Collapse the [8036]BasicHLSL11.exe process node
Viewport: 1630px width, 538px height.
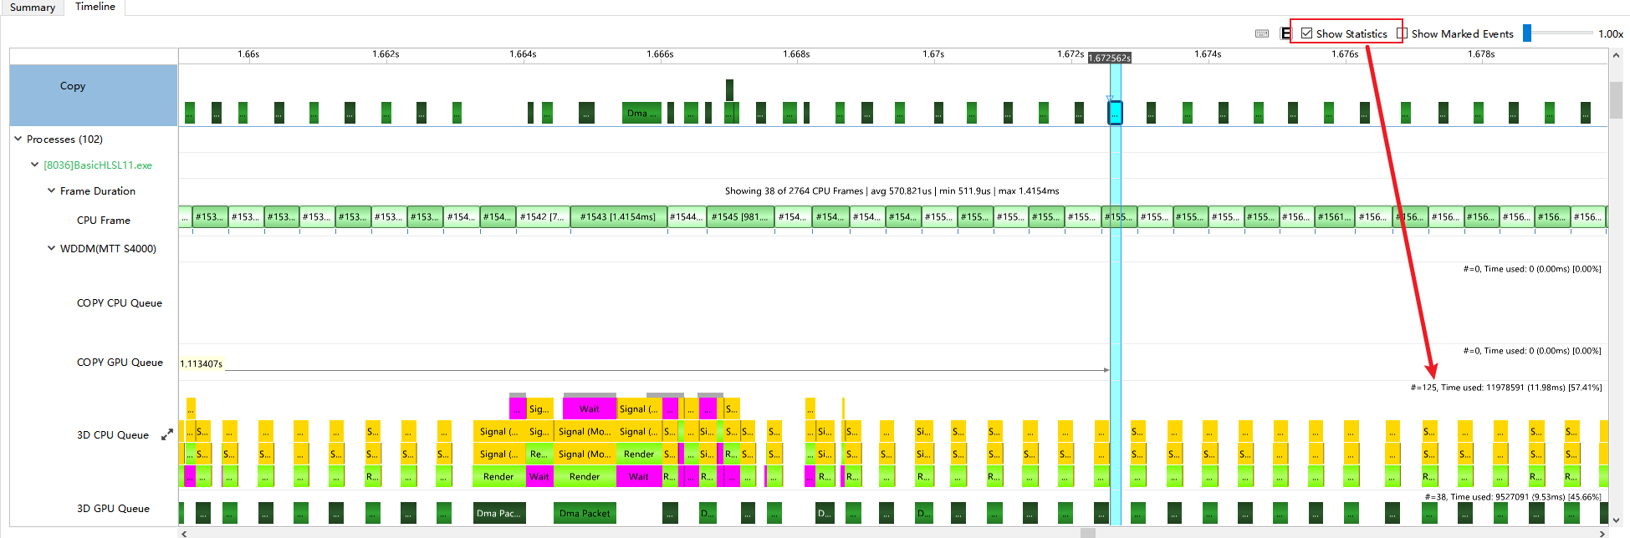tap(34, 165)
